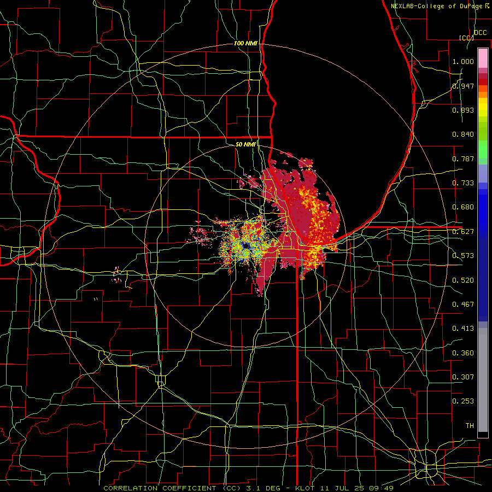Click the 0.627 scale value

[463, 232]
